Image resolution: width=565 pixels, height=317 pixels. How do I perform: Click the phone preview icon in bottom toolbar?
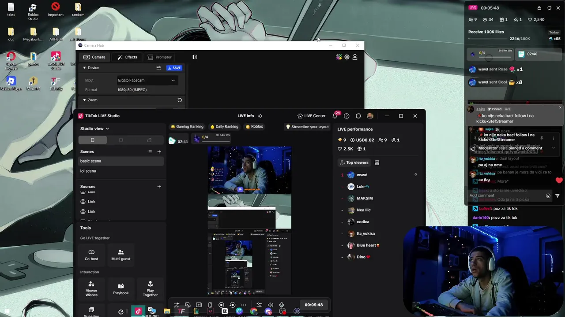210,305
